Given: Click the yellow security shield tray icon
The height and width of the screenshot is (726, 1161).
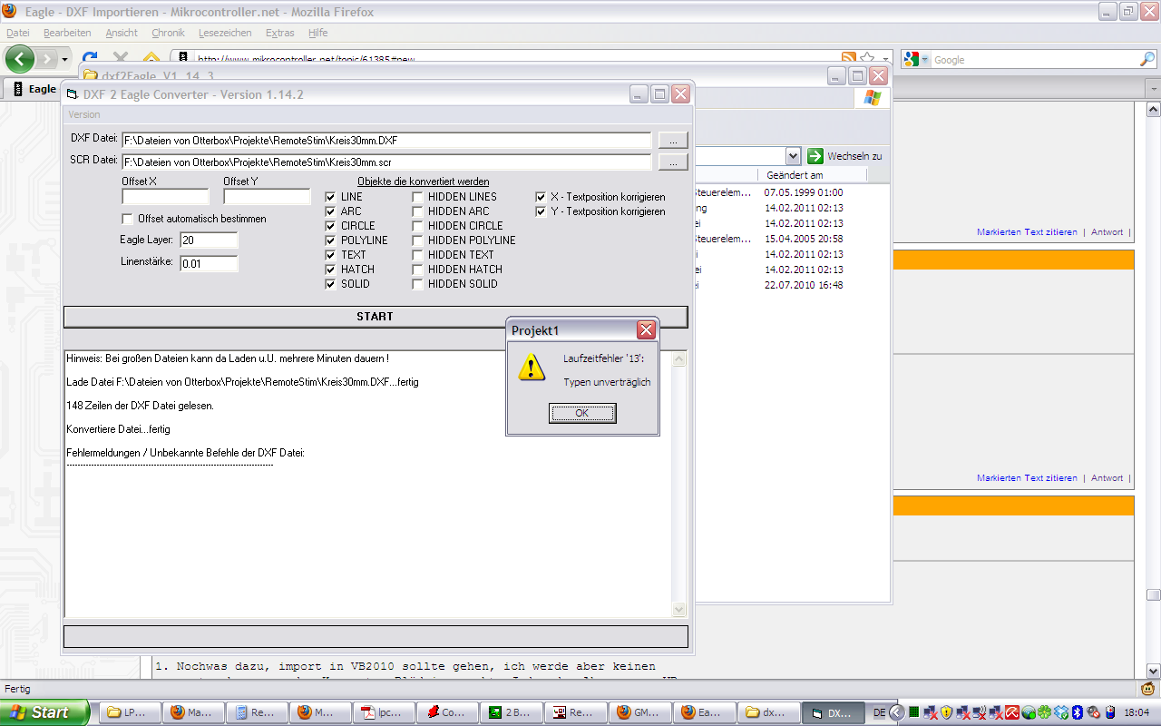Looking at the screenshot, I should [946, 712].
